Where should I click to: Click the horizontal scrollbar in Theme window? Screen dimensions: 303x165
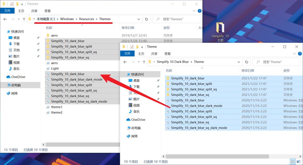[x=215, y=156]
